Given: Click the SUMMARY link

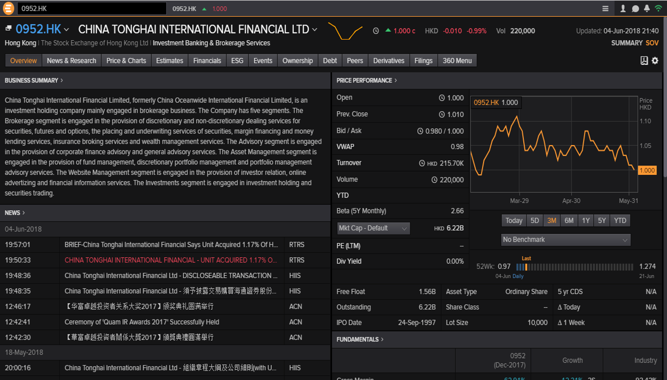Looking at the screenshot, I should click(x=627, y=43).
